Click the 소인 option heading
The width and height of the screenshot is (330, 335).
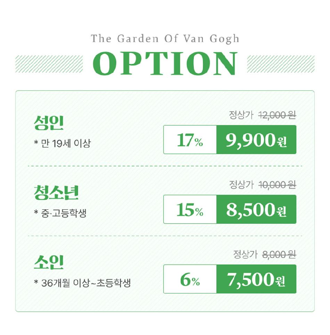click(49, 262)
